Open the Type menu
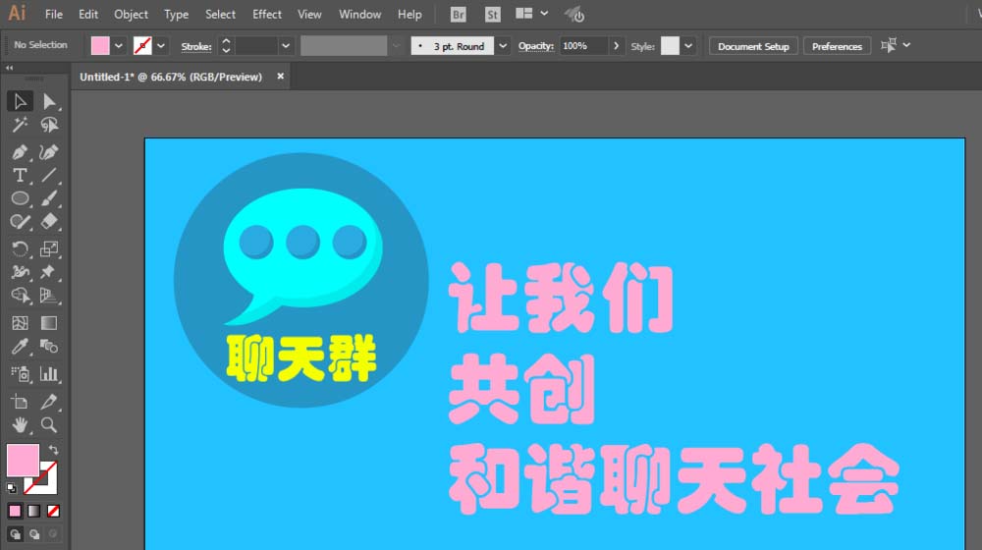 (x=176, y=15)
